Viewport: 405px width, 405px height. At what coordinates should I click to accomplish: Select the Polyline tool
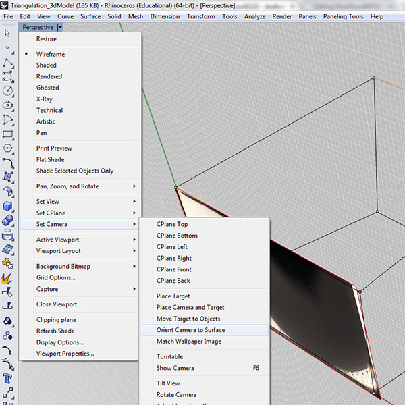pos(7,63)
